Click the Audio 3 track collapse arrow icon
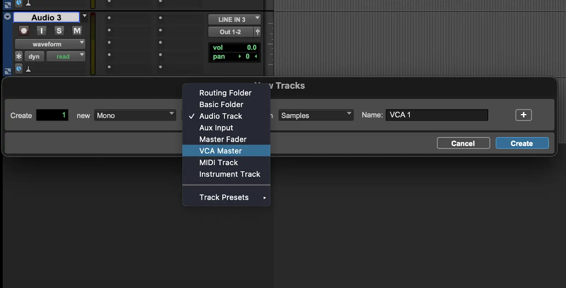 pos(7,17)
